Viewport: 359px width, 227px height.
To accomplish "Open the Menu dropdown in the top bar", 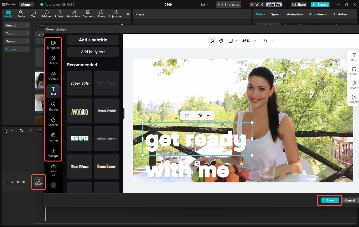I will pos(26,4).
